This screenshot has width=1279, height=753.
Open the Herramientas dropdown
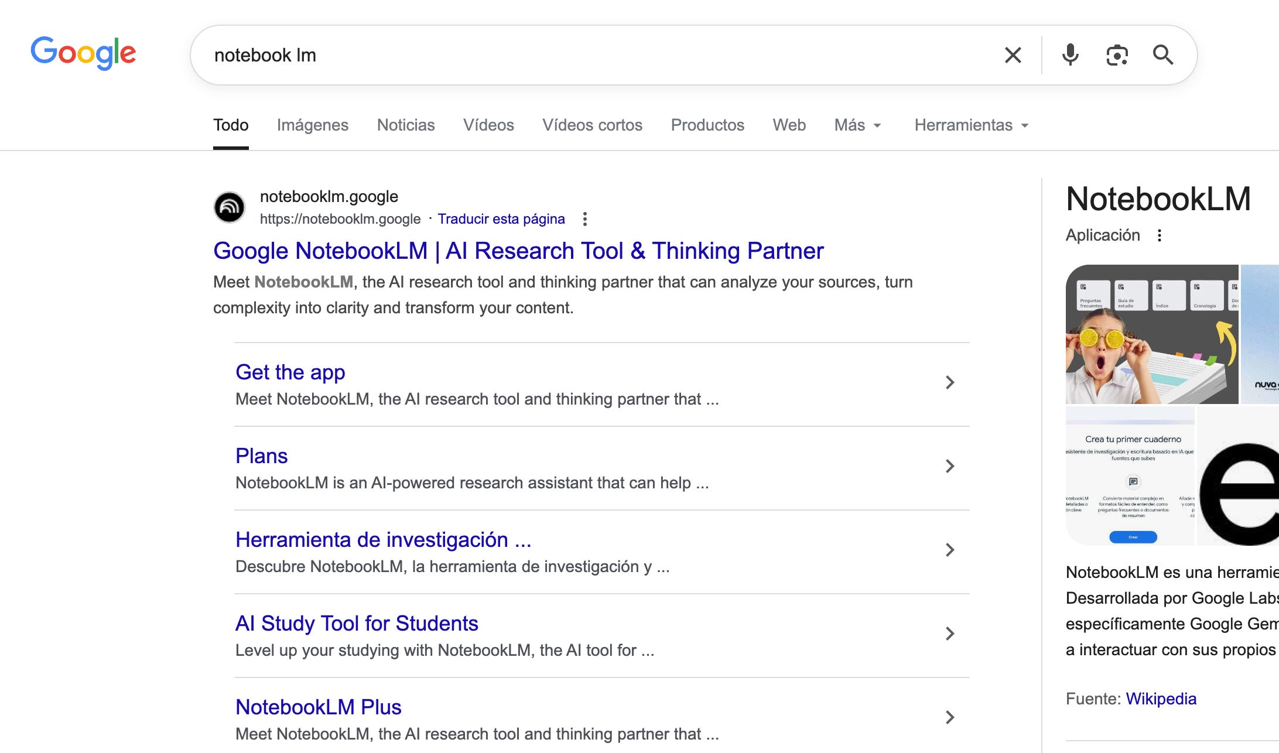971,125
